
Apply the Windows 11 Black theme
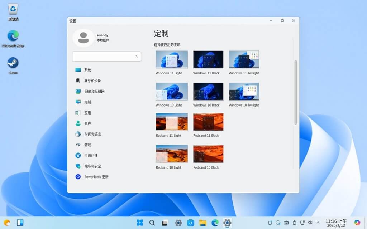208,59
